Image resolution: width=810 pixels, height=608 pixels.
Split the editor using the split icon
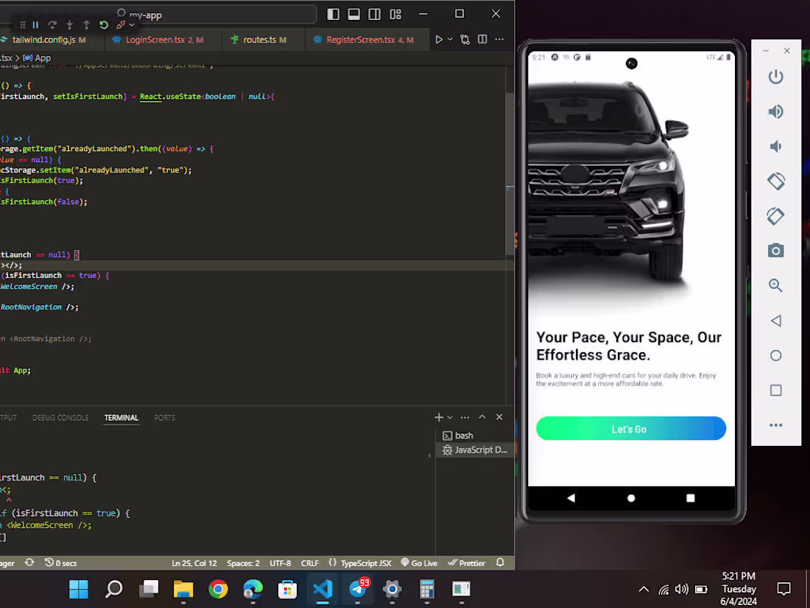(482, 40)
